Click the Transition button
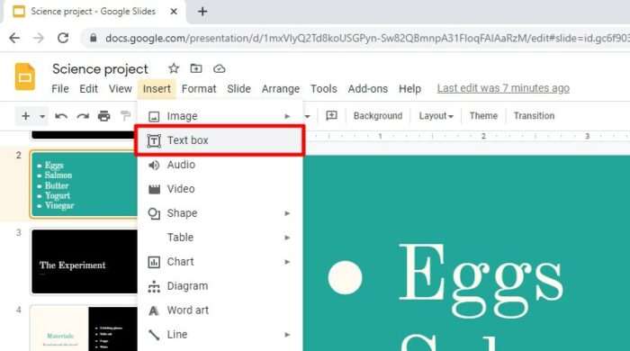This screenshot has width=630, height=351. click(534, 116)
